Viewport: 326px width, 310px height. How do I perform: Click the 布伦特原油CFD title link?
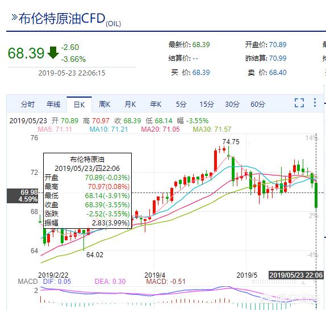pos(62,18)
